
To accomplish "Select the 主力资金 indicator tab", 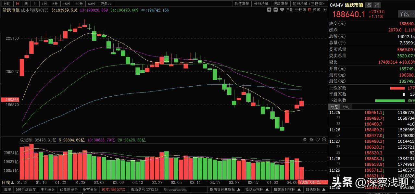I will pos(48,189).
